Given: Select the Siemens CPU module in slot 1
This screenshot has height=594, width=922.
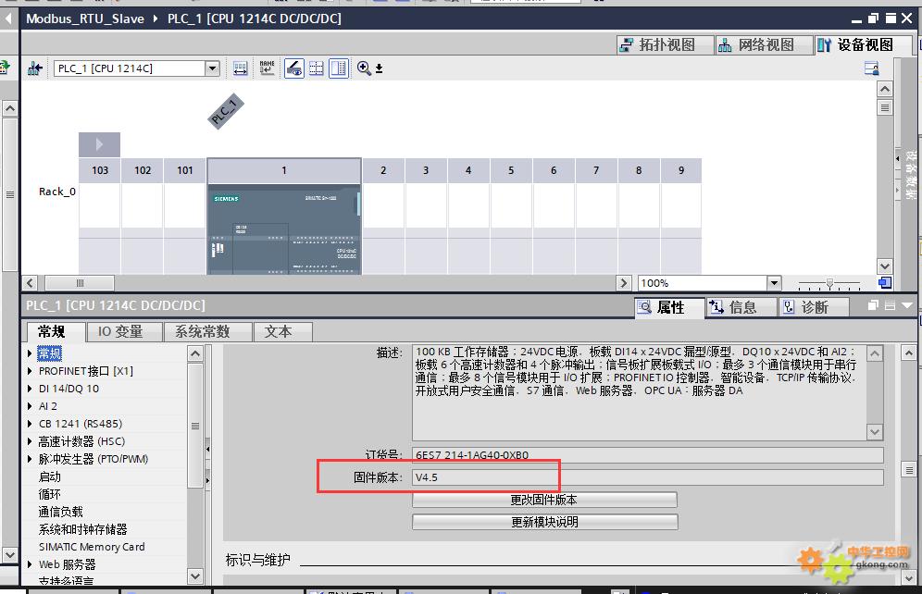Looking at the screenshot, I should (284, 229).
